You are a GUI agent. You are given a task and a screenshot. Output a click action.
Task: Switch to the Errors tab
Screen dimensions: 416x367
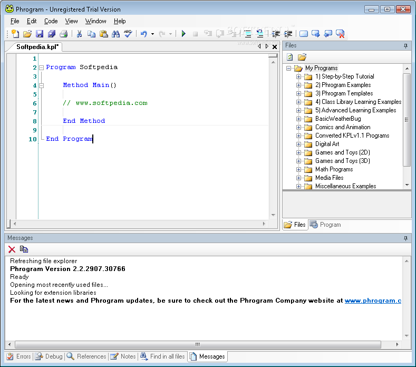click(18, 356)
